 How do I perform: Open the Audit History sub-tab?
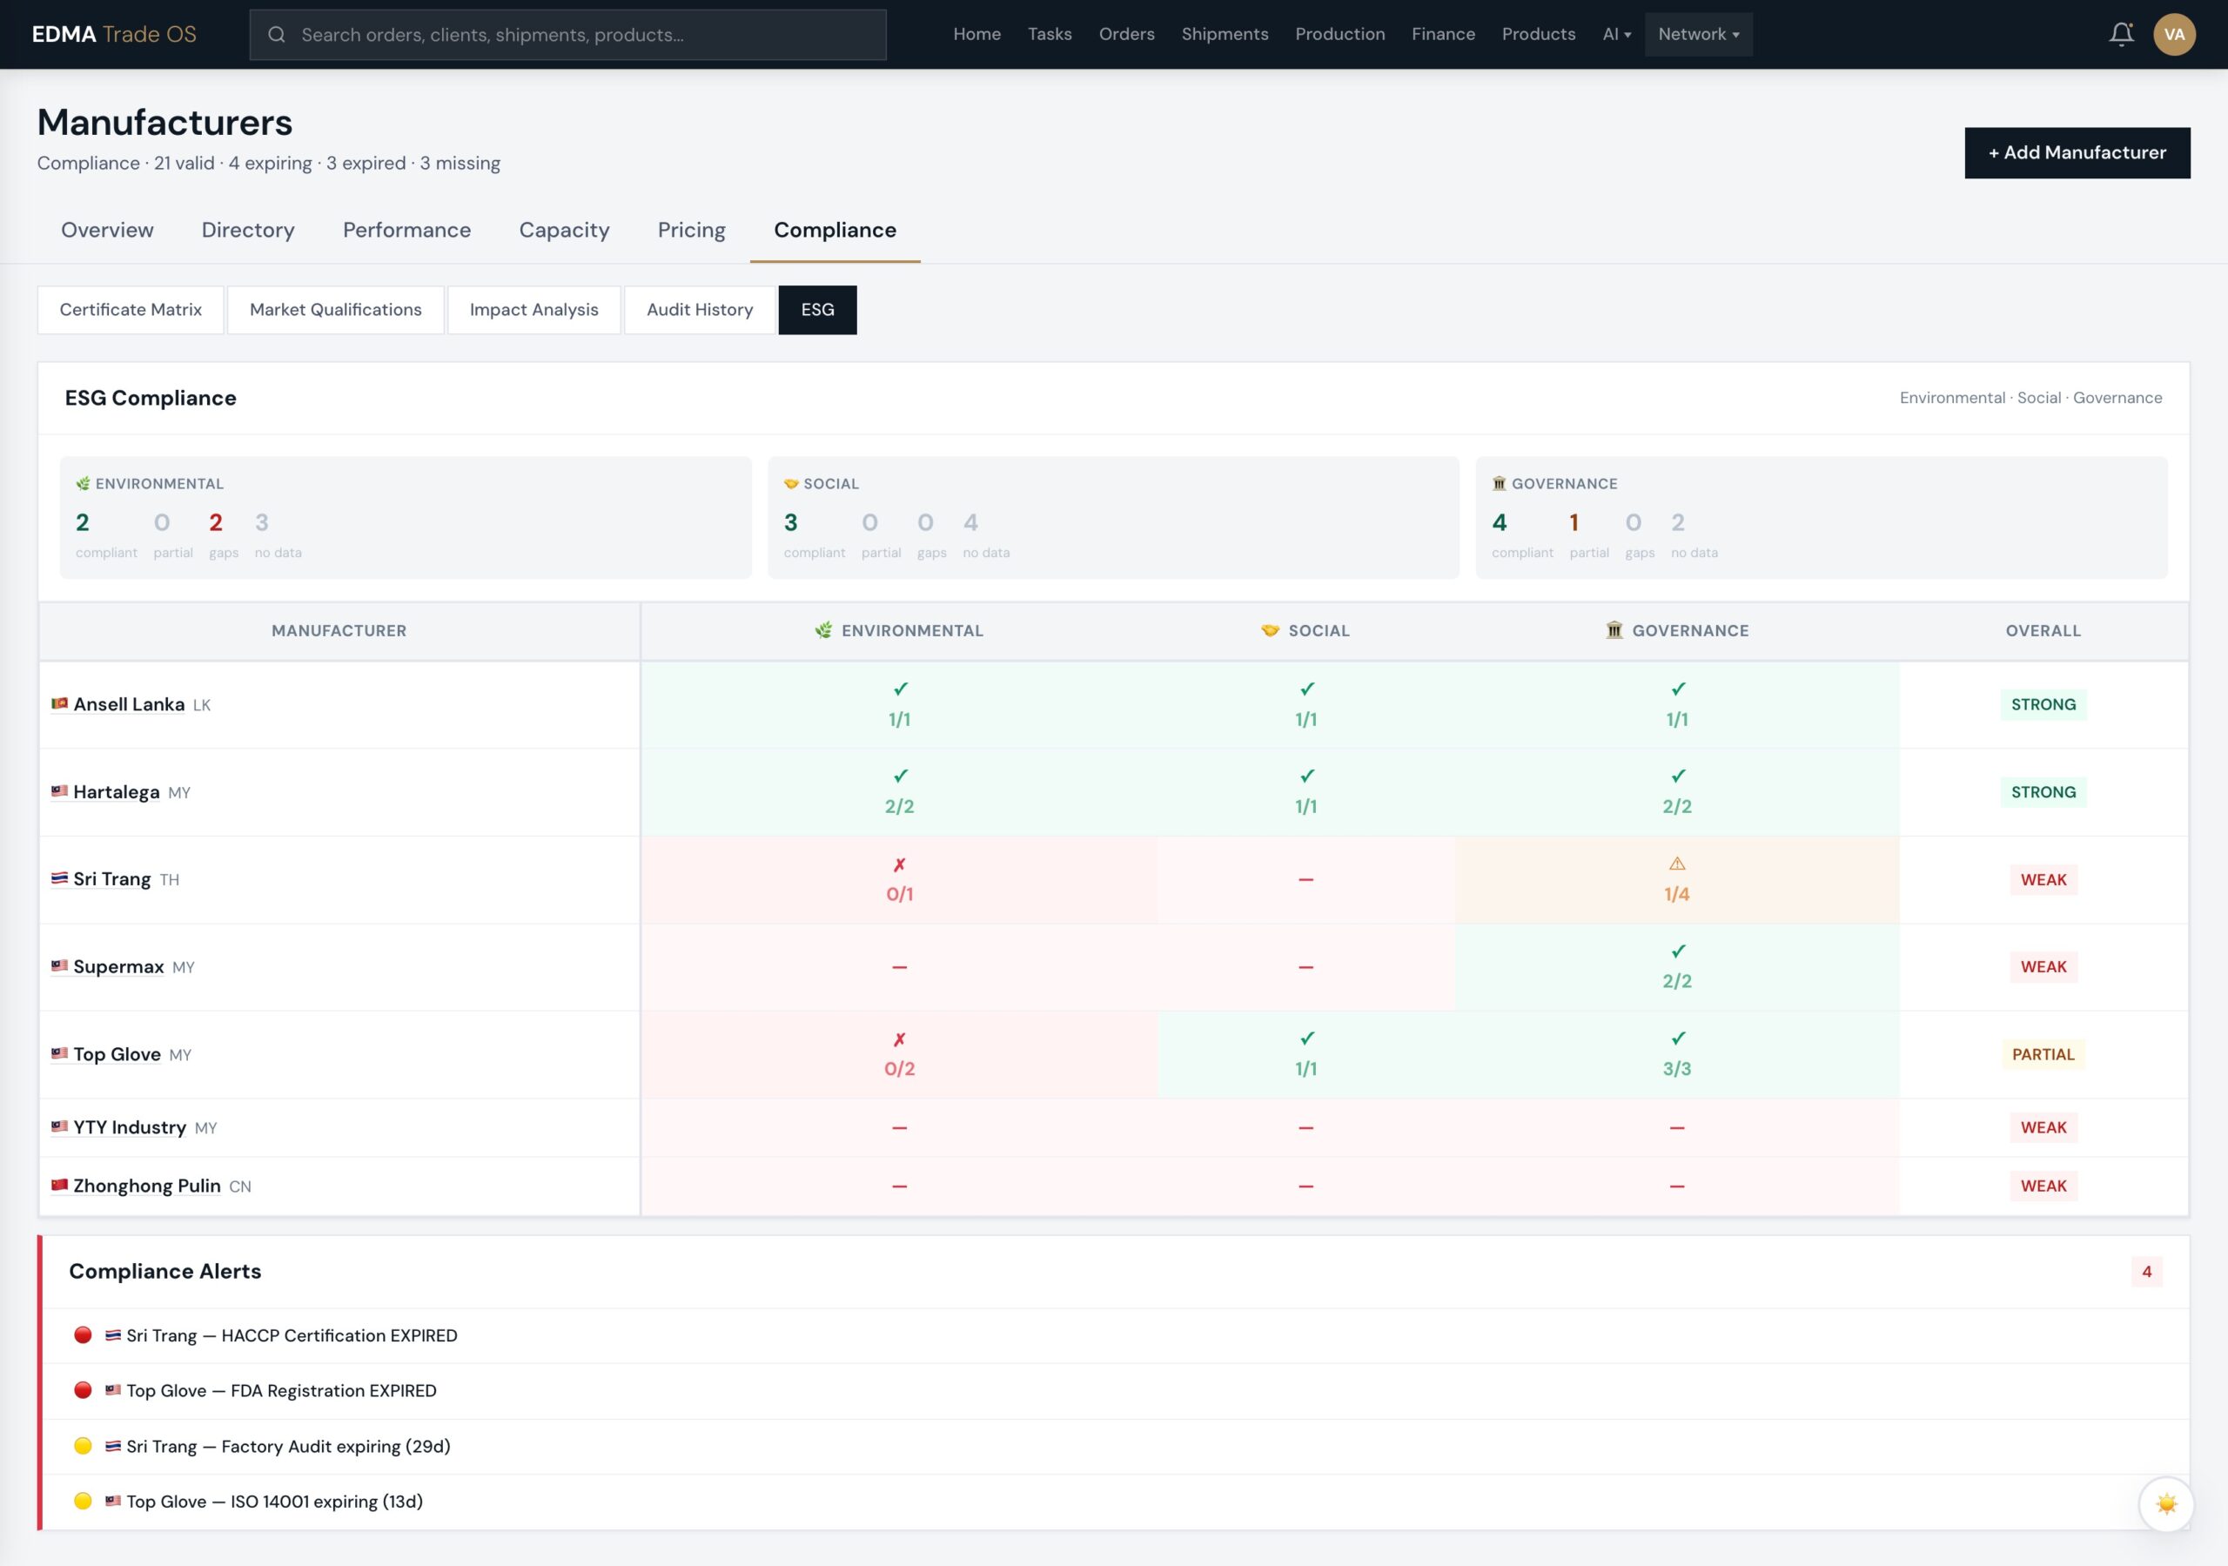(700, 310)
